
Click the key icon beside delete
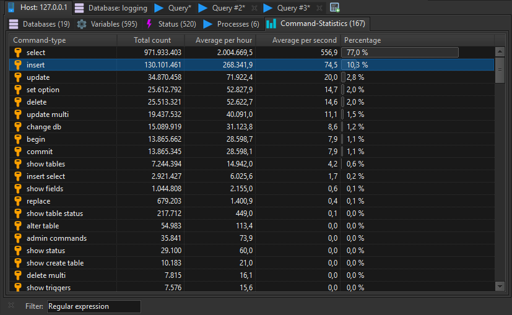click(18, 102)
